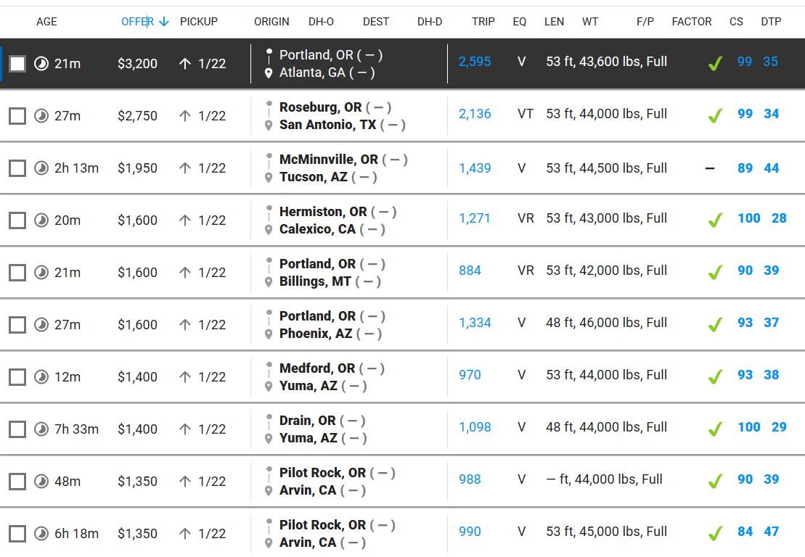
Task: Open the 2,595 trip miles link
Action: click(475, 62)
